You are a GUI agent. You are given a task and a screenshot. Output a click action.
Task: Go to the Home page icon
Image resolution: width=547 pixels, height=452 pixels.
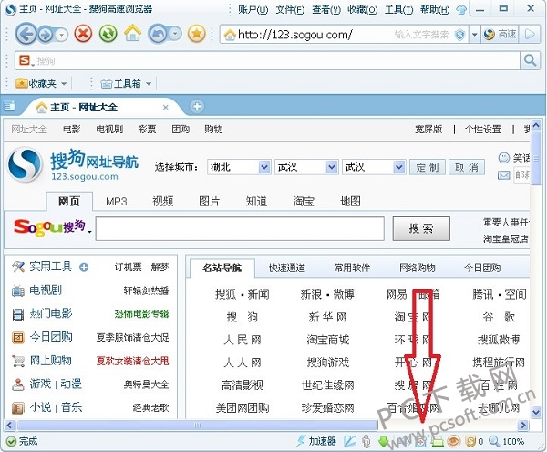click(x=132, y=35)
